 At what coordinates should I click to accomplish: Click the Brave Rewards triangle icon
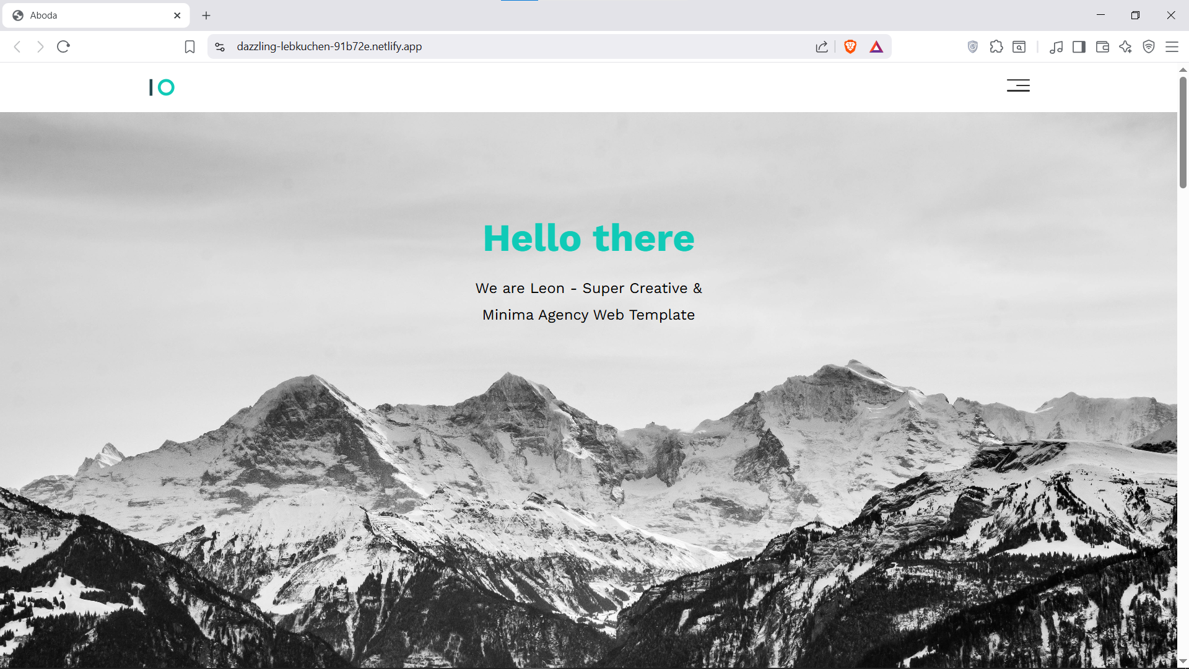pyautogui.click(x=876, y=46)
